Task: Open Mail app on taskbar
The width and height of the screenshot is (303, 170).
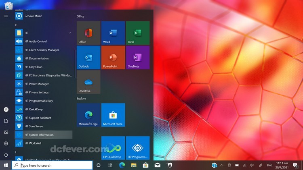Action: click(x=158, y=165)
